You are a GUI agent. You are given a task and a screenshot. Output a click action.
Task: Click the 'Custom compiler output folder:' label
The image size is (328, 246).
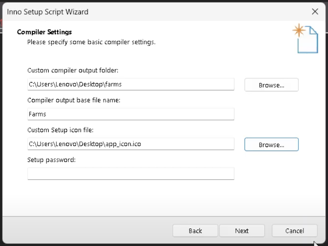[73, 70]
